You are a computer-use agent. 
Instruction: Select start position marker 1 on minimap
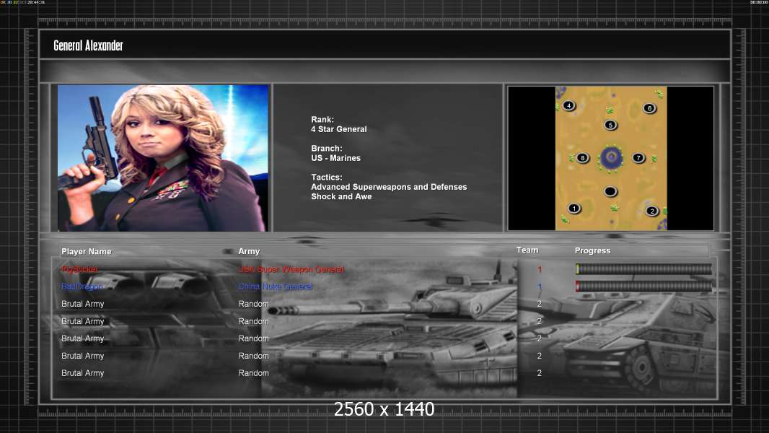point(574,209)
